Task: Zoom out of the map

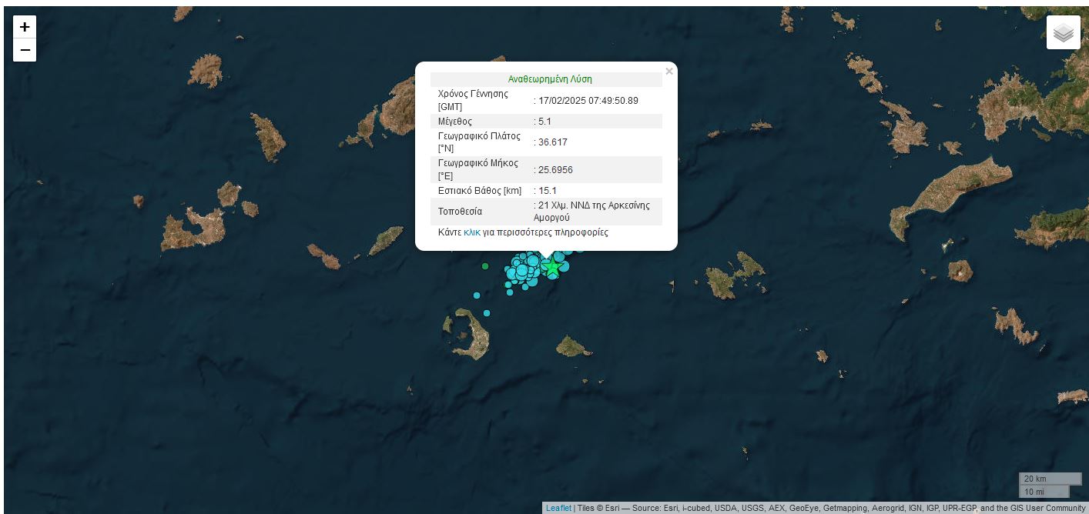Action: click(x=25, y=50)
